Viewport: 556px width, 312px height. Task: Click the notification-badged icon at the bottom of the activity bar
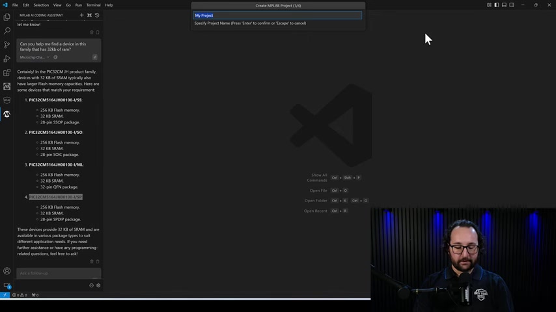pyautogui.click(x=7, y=285)
